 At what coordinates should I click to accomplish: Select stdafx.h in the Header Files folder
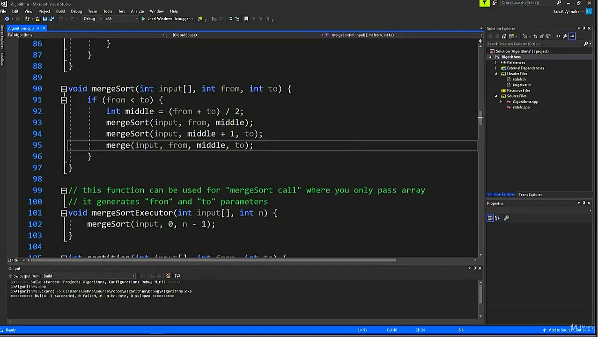point(519,79)
